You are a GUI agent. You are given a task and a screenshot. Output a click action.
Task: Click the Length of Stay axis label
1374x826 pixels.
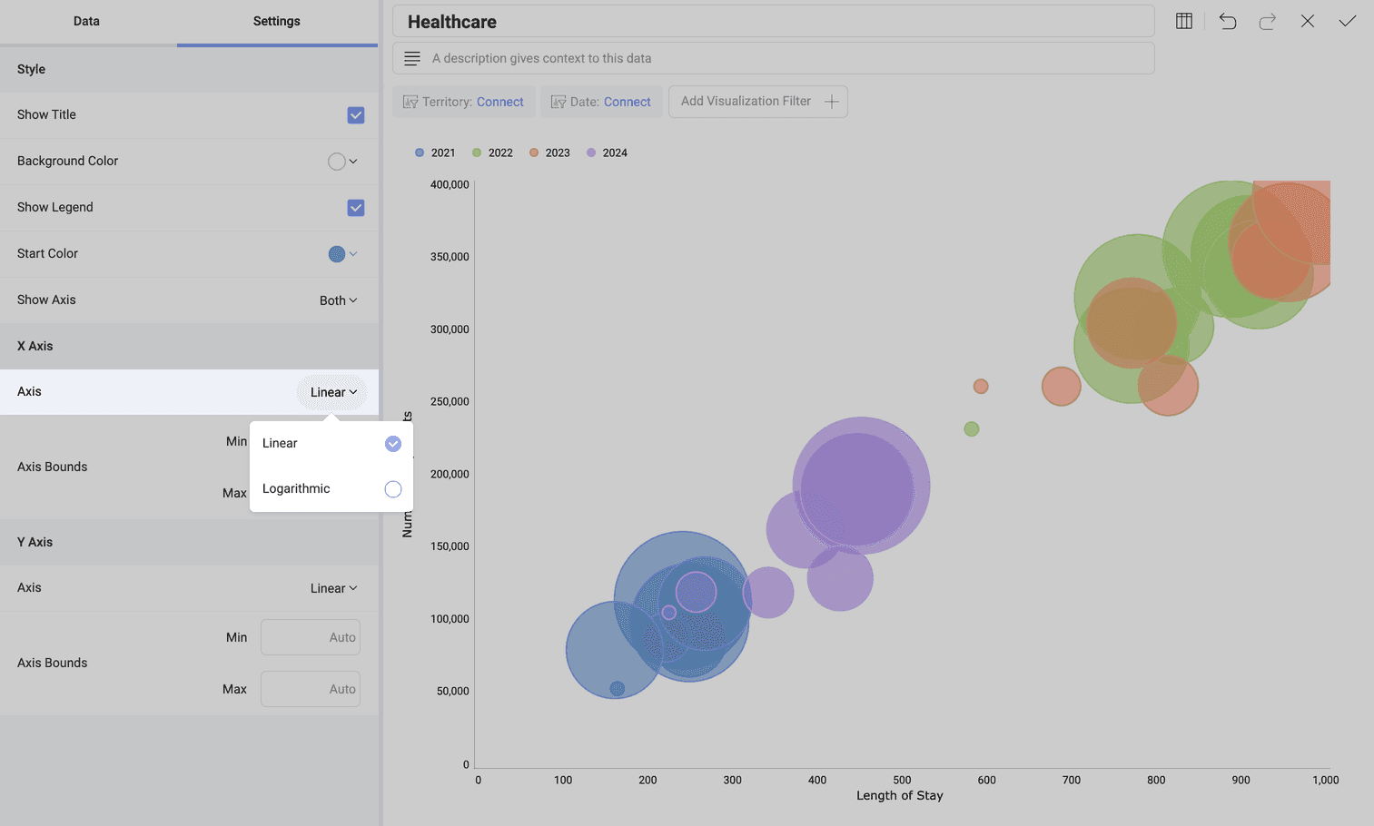[x=900, y=795]
